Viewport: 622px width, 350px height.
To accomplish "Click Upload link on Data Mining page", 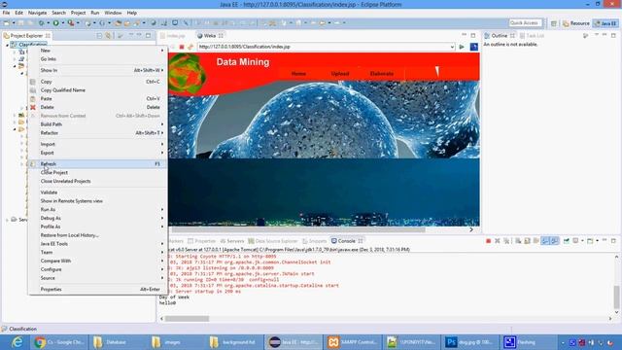I will pyautogui.click(x=340, y=74).
